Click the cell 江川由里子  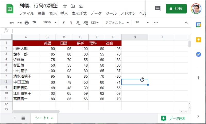26,93
